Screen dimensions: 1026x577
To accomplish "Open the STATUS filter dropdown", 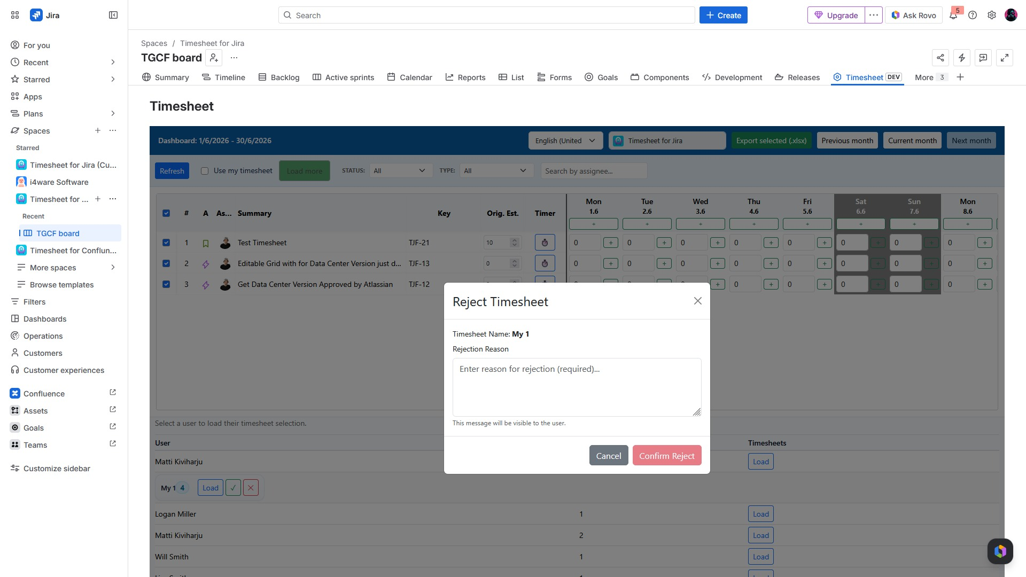I will point(401,171).
